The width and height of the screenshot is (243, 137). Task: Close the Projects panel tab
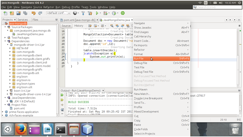point(15,20)
